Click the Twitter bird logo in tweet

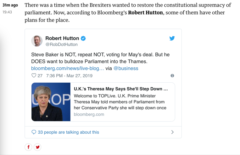(x=172, y=38)
